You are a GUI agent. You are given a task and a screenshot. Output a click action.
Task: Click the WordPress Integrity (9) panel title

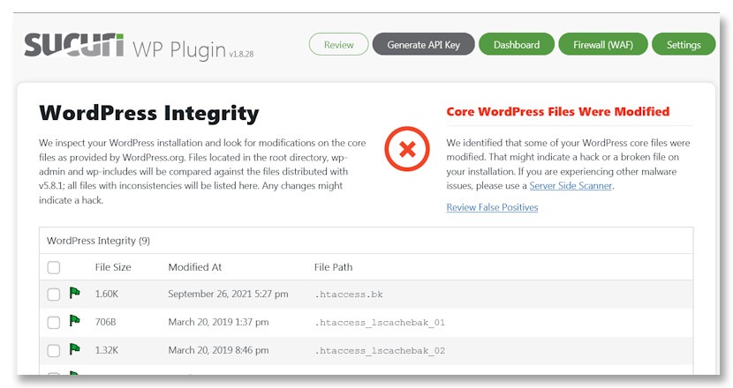[x=98, y=241]
